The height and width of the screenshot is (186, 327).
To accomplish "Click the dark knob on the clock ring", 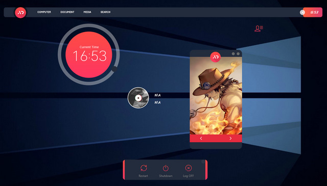I will 114,69.
